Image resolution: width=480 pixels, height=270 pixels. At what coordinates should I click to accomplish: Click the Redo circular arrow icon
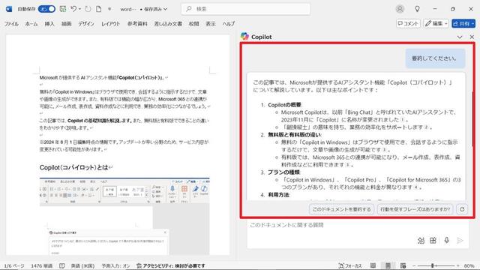88,9
